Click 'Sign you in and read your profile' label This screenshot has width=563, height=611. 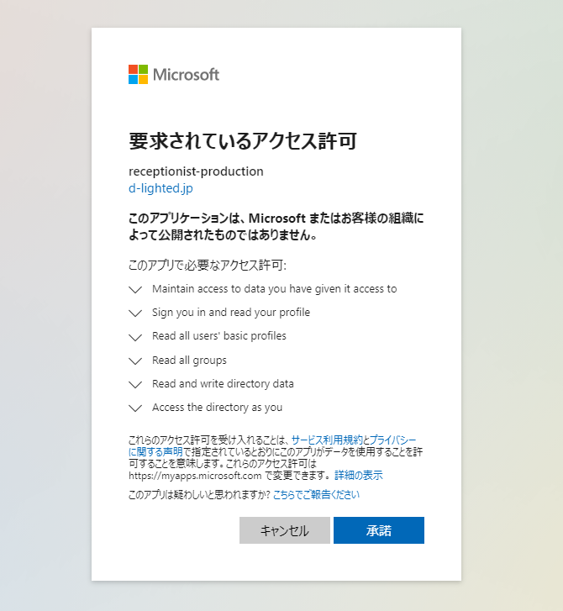tap(231, 313)
